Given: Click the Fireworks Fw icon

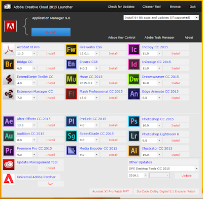Looking at the screenshot, I should 71,50.
